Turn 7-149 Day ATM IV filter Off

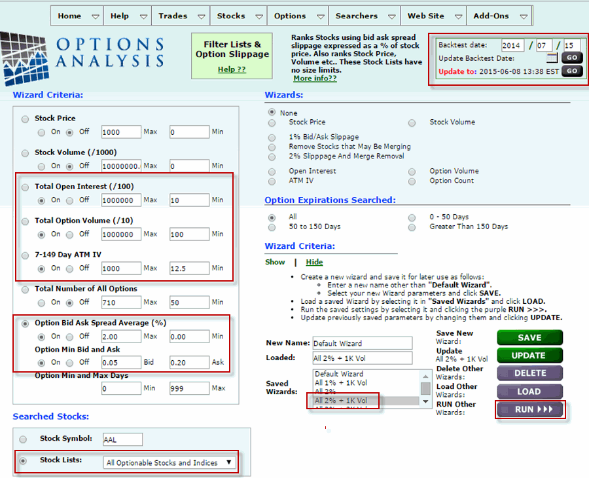[x=69, y=268]
